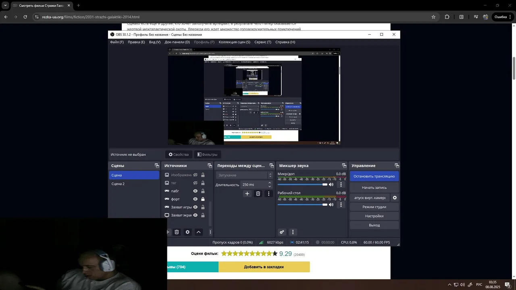Pop out the Управление dock panel

pyautogui.click(x=397, y=166)
